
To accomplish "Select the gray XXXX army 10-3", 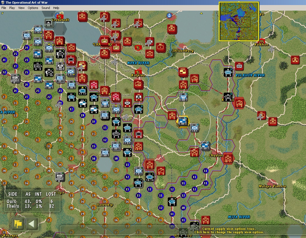I will [x=49, y=85].
